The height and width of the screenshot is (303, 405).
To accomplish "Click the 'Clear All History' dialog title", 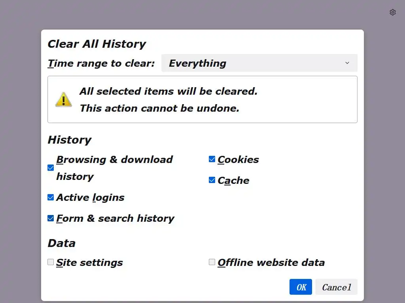I will [x=97, y=44].
